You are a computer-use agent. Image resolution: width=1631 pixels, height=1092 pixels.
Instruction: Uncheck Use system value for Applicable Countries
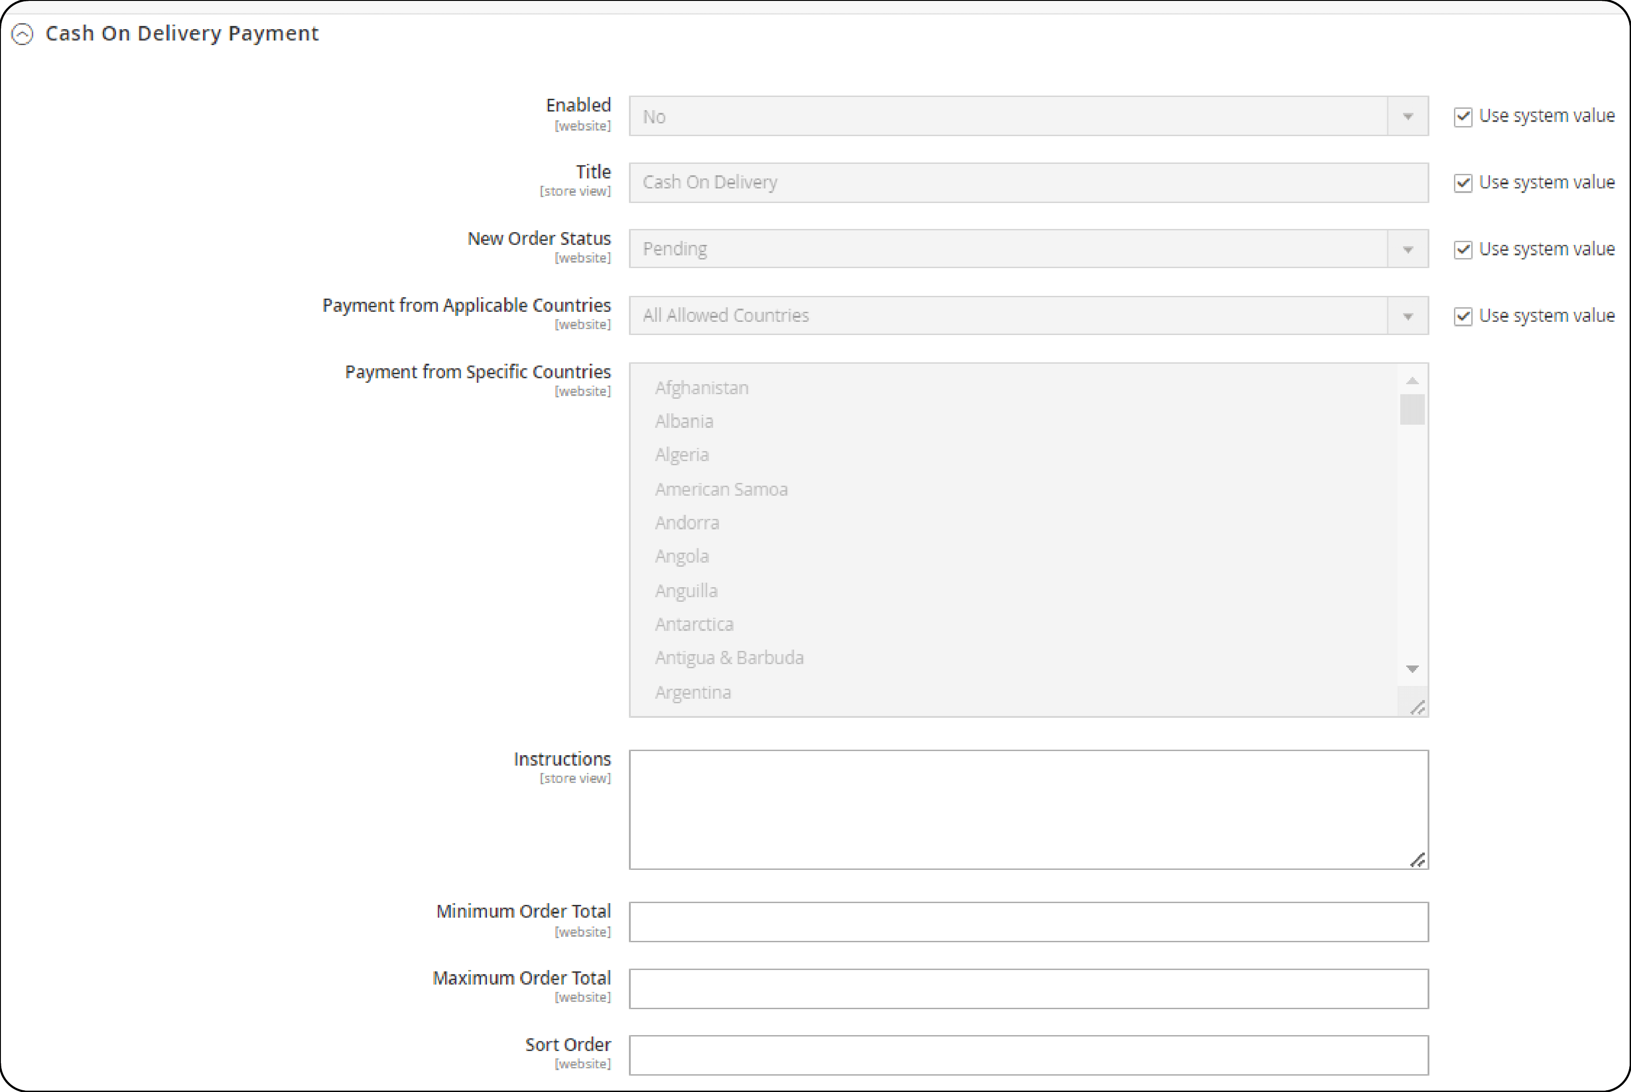1463,316
